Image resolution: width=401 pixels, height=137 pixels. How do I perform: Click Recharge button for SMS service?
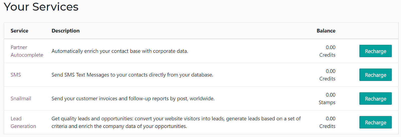(x=375, y=75)
